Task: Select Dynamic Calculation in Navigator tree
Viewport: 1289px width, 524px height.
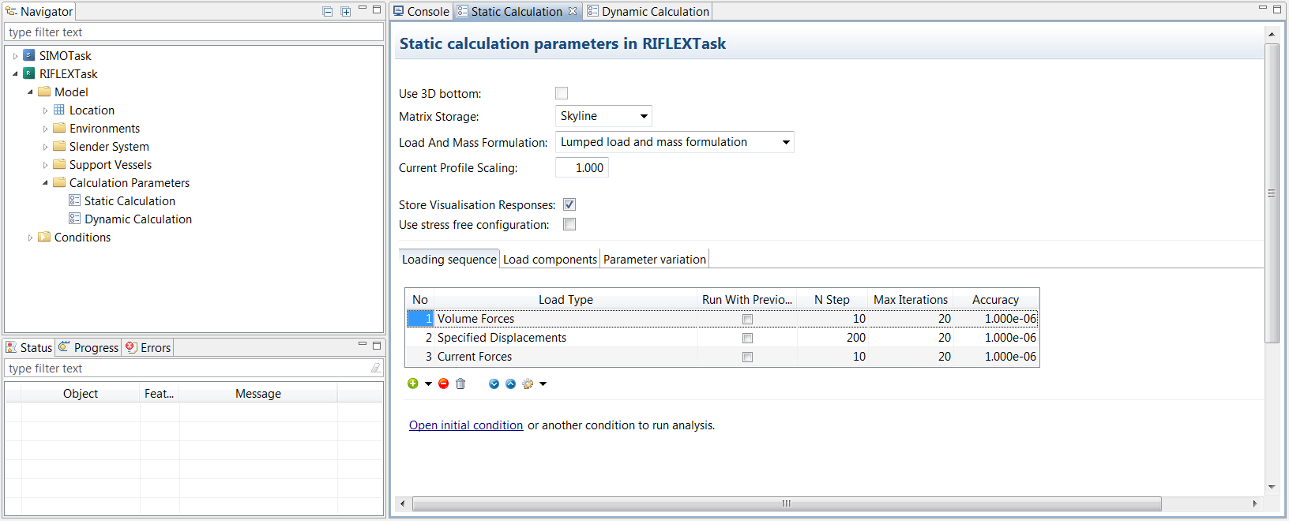Action: 137,219
